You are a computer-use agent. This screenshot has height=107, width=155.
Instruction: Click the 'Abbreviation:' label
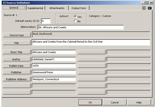tap(28, 27)
